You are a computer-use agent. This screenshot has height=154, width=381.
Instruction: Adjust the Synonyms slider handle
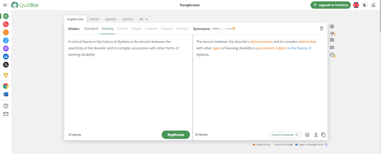pos(220,29)
